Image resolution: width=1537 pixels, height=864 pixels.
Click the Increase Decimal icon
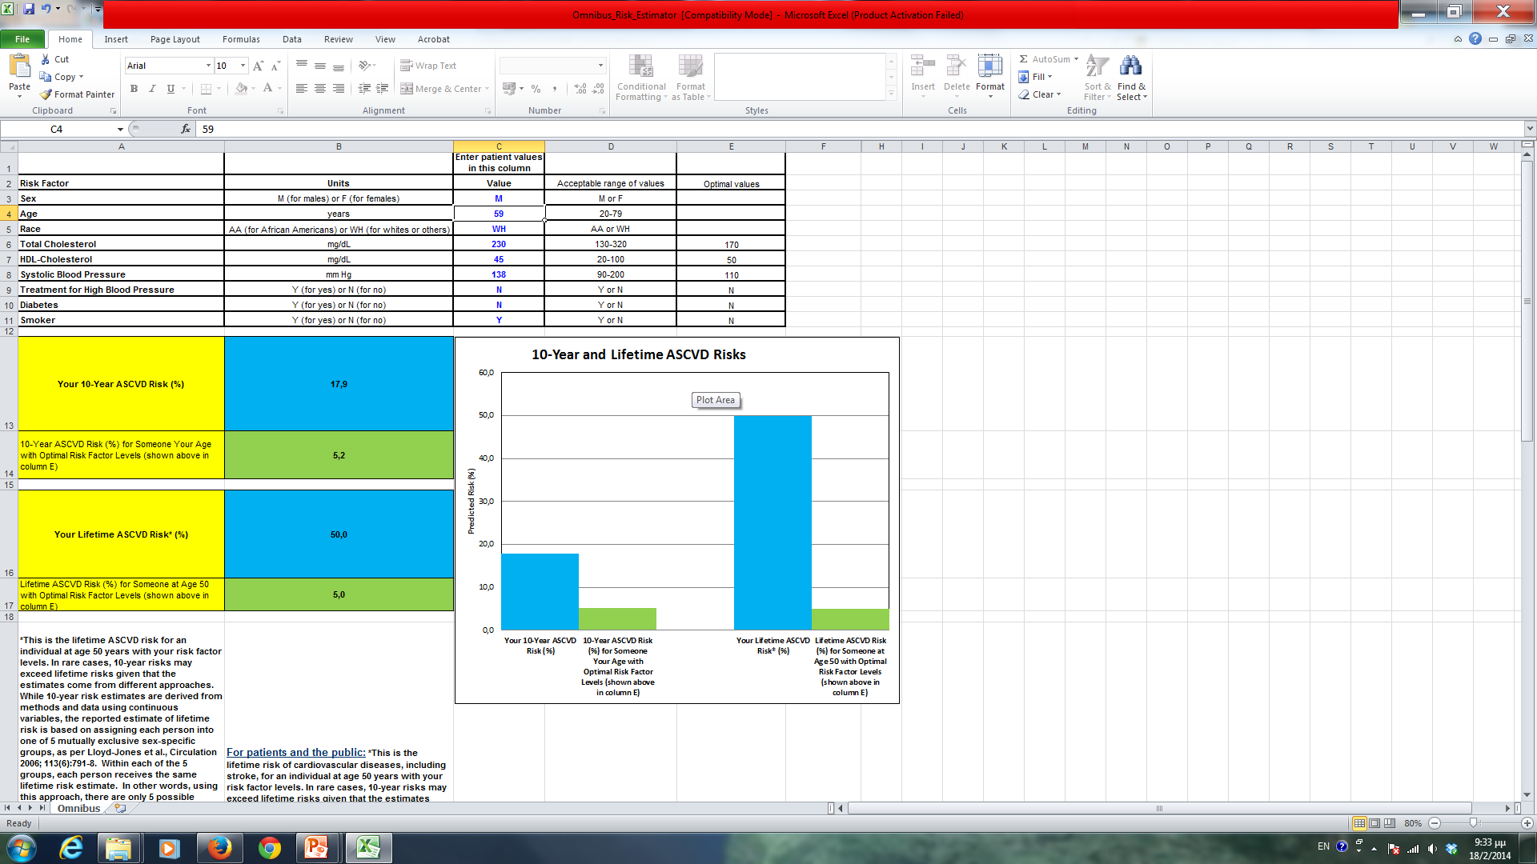(x=580, y=89)
